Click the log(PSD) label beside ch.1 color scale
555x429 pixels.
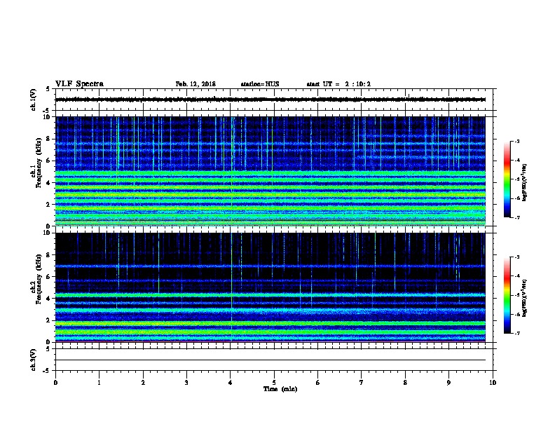524,182
